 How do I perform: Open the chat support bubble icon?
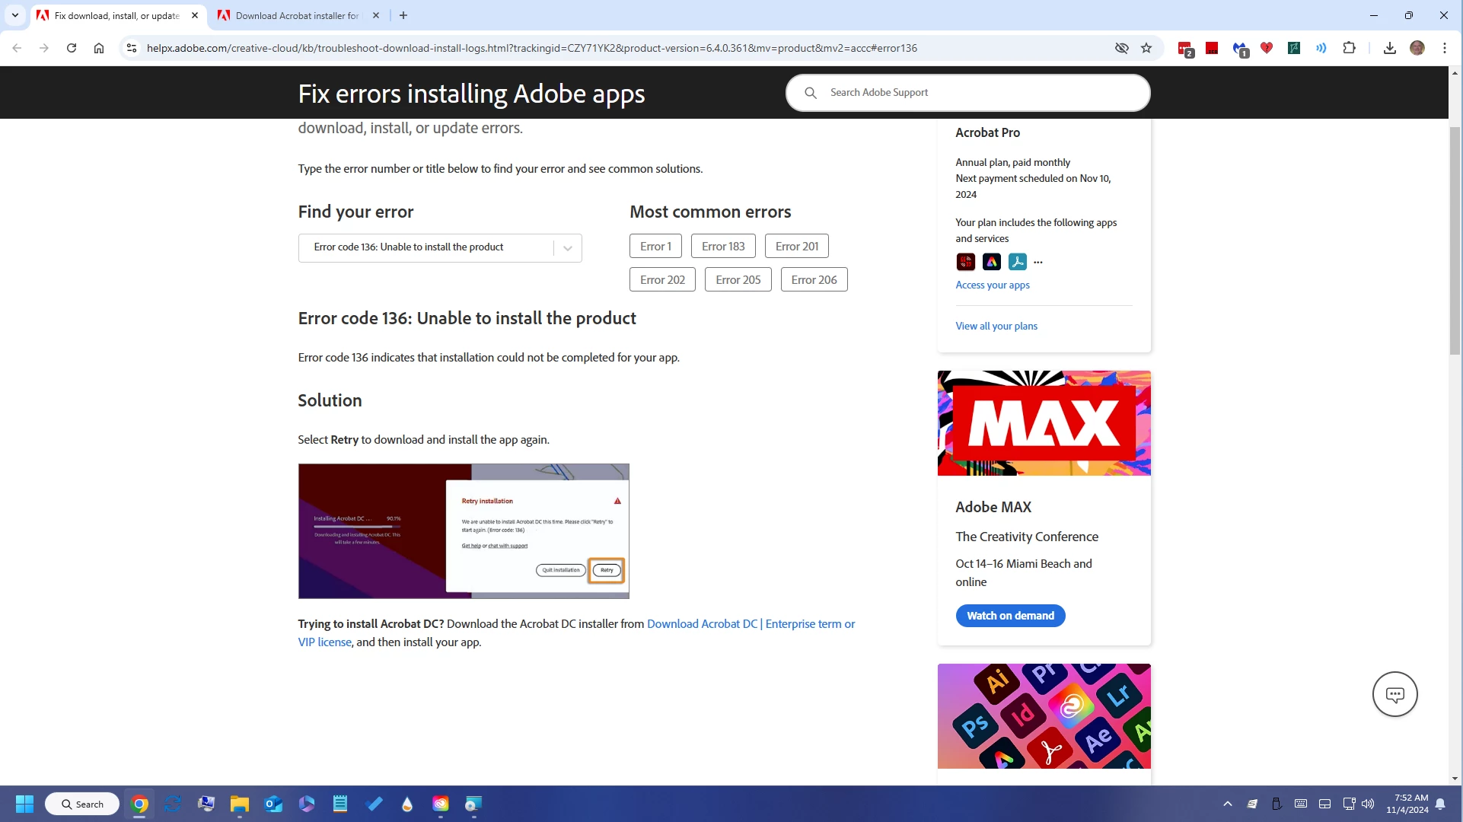(1394, 694)
